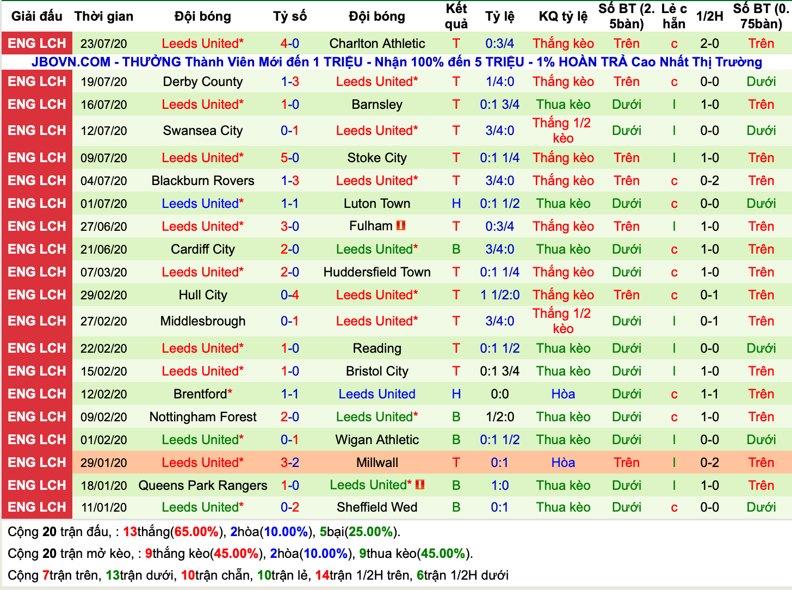Click the 0-2 score against Sheffield Wed
Image resolution: width=792 pixels, height=590 pixels.
point(290,507)
